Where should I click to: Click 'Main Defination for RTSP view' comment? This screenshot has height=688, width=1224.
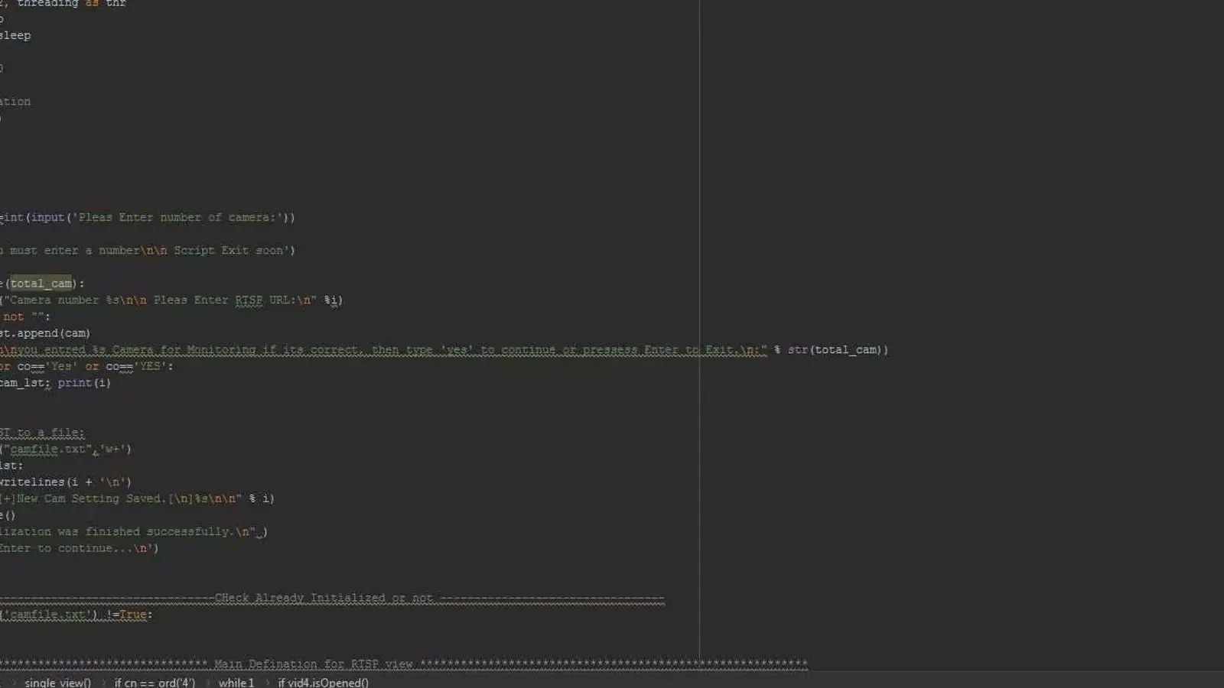314,664
